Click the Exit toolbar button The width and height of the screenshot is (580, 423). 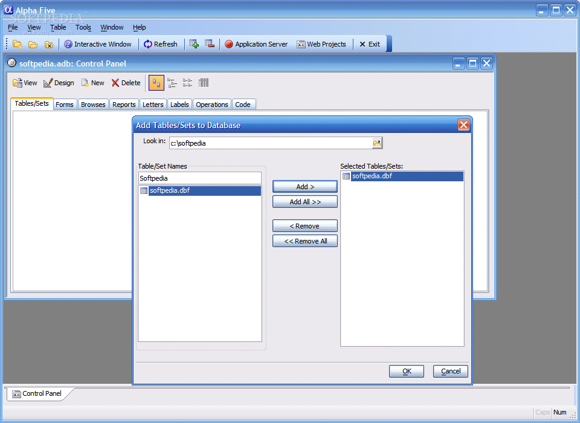370,44
